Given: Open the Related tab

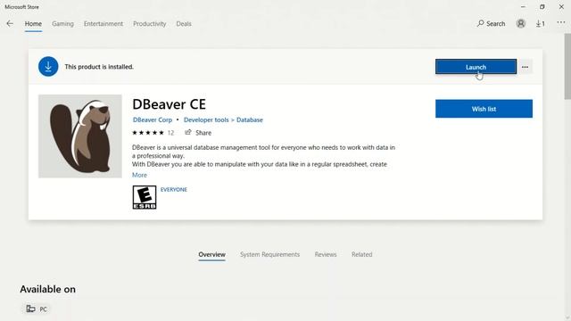Looking at the screenshot, I should (361, 254).
